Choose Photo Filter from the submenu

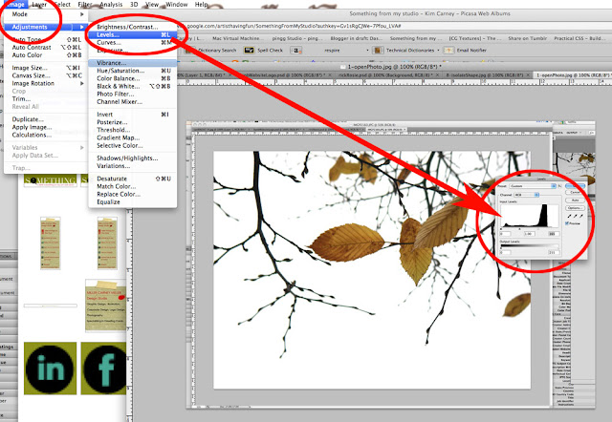[x=133, y=94]
